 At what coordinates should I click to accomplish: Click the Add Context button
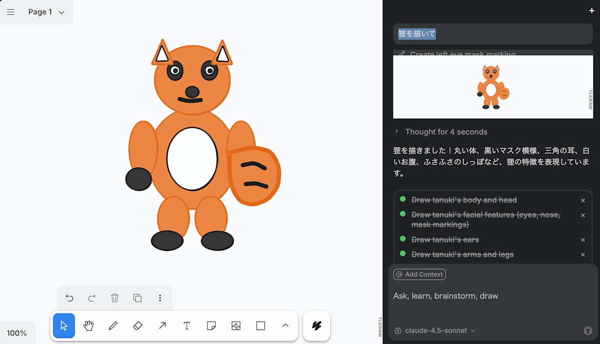point(419,274)
